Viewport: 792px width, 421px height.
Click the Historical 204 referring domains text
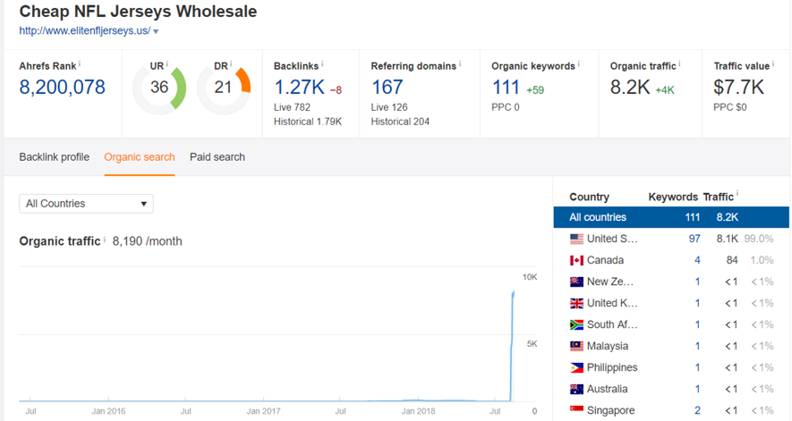coord(400,122)
